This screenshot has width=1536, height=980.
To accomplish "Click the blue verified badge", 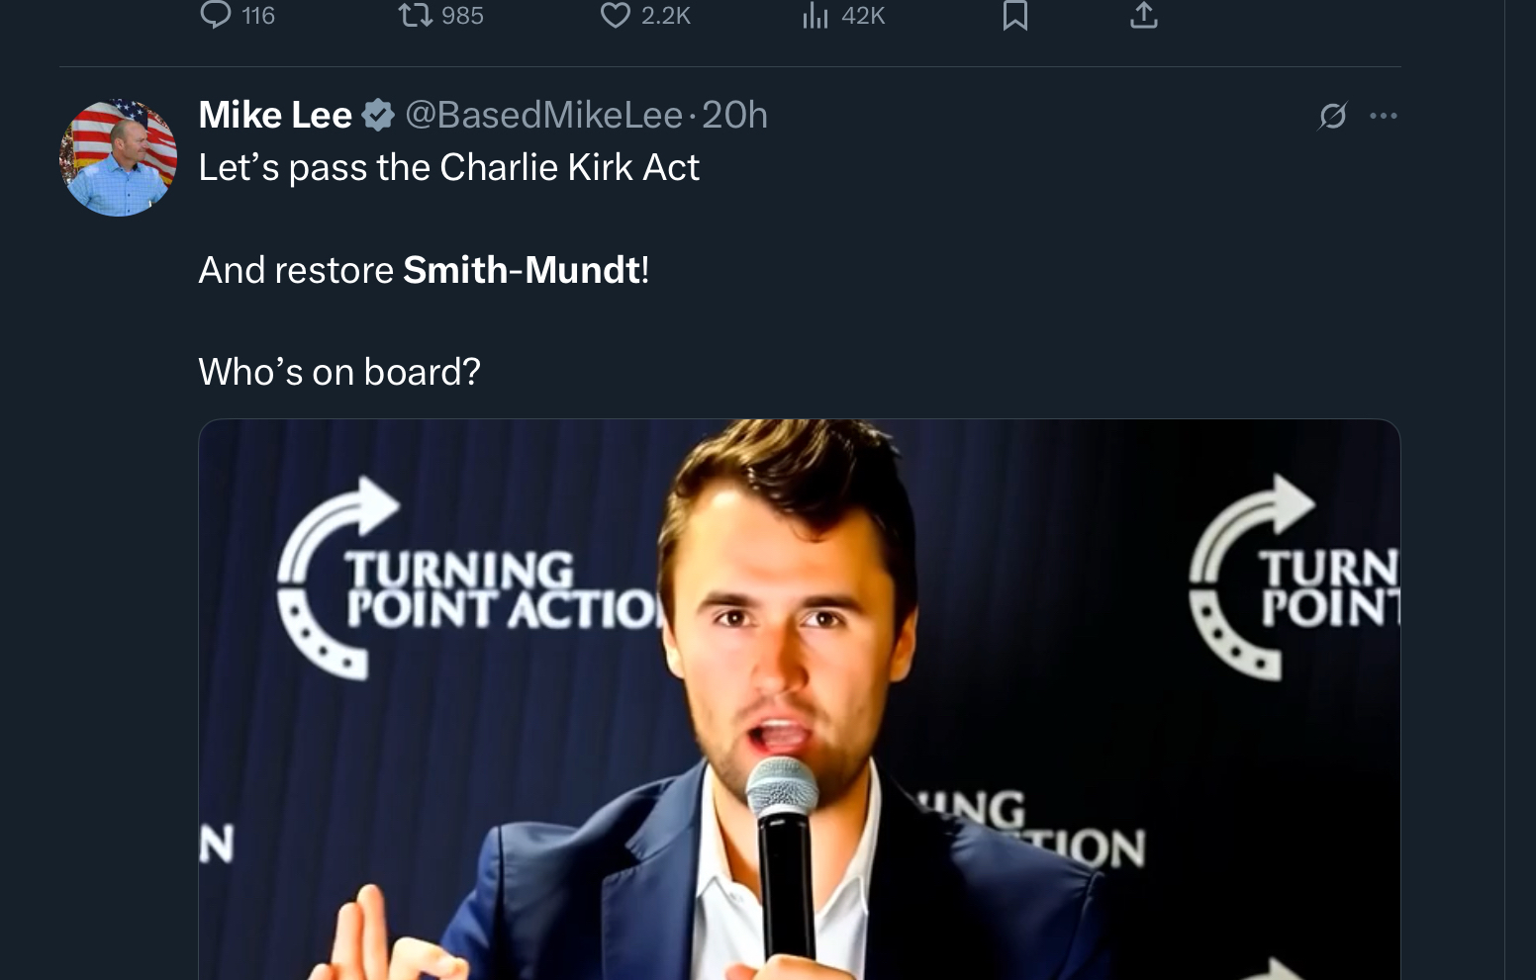I will click(378, 116).
